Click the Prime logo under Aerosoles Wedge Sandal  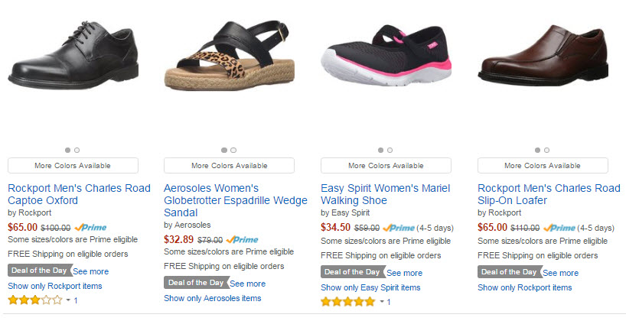[242, 240]
